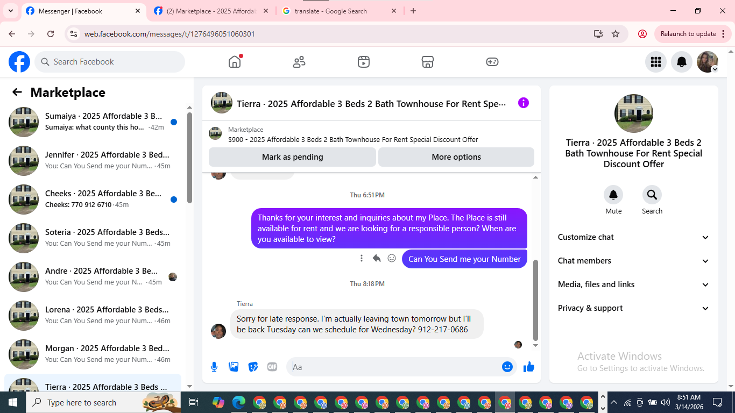
Task: Click the Search Facebook field
Action: click(x=110, y=62)
